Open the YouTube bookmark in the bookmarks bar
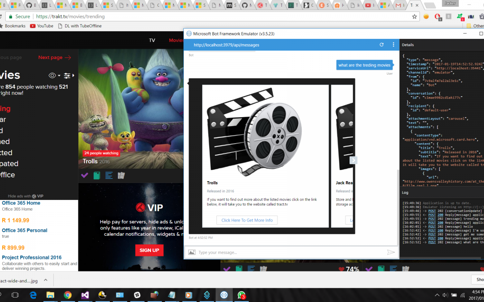 [41, 26]
